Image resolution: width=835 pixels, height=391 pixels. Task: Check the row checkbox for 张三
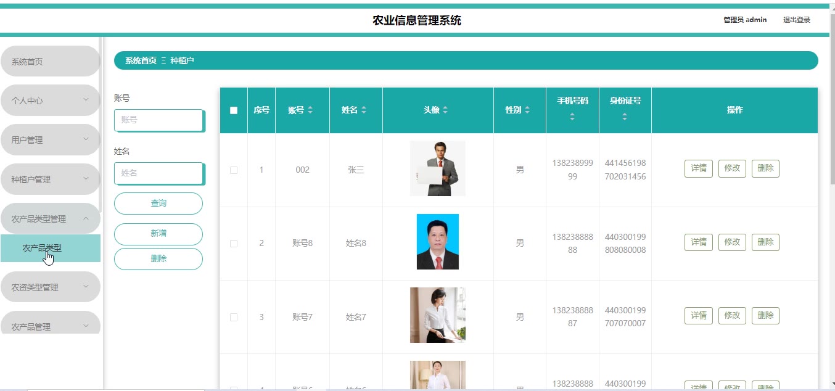click(234, 170)
